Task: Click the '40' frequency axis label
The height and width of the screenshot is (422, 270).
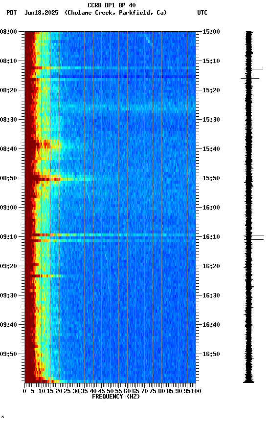Action: click(x=93, y=391)
